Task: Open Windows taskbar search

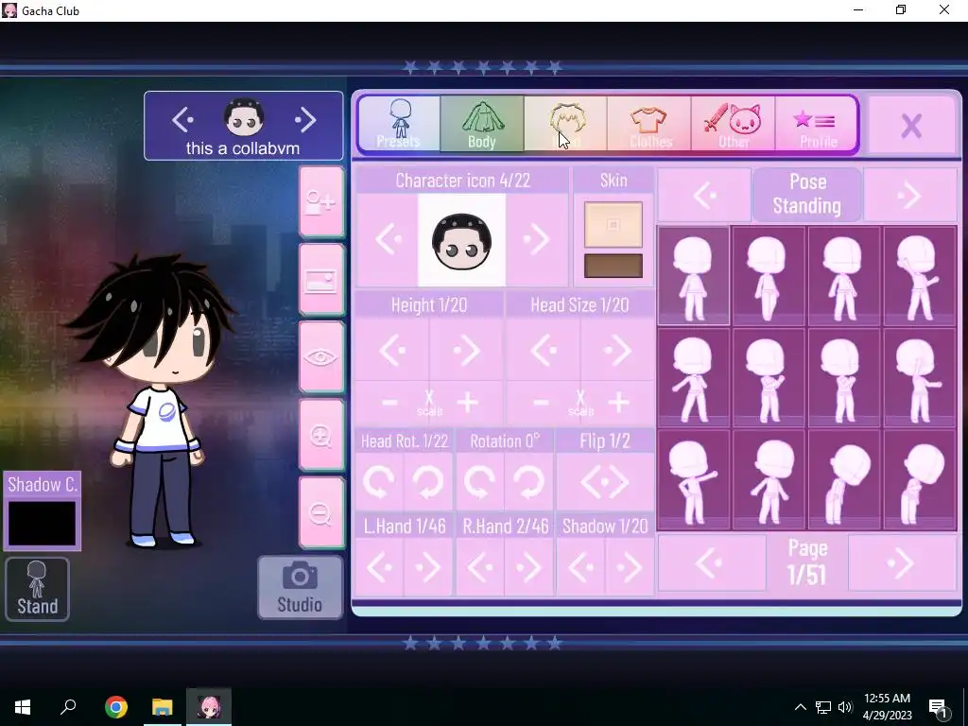Action: point(68,707)
